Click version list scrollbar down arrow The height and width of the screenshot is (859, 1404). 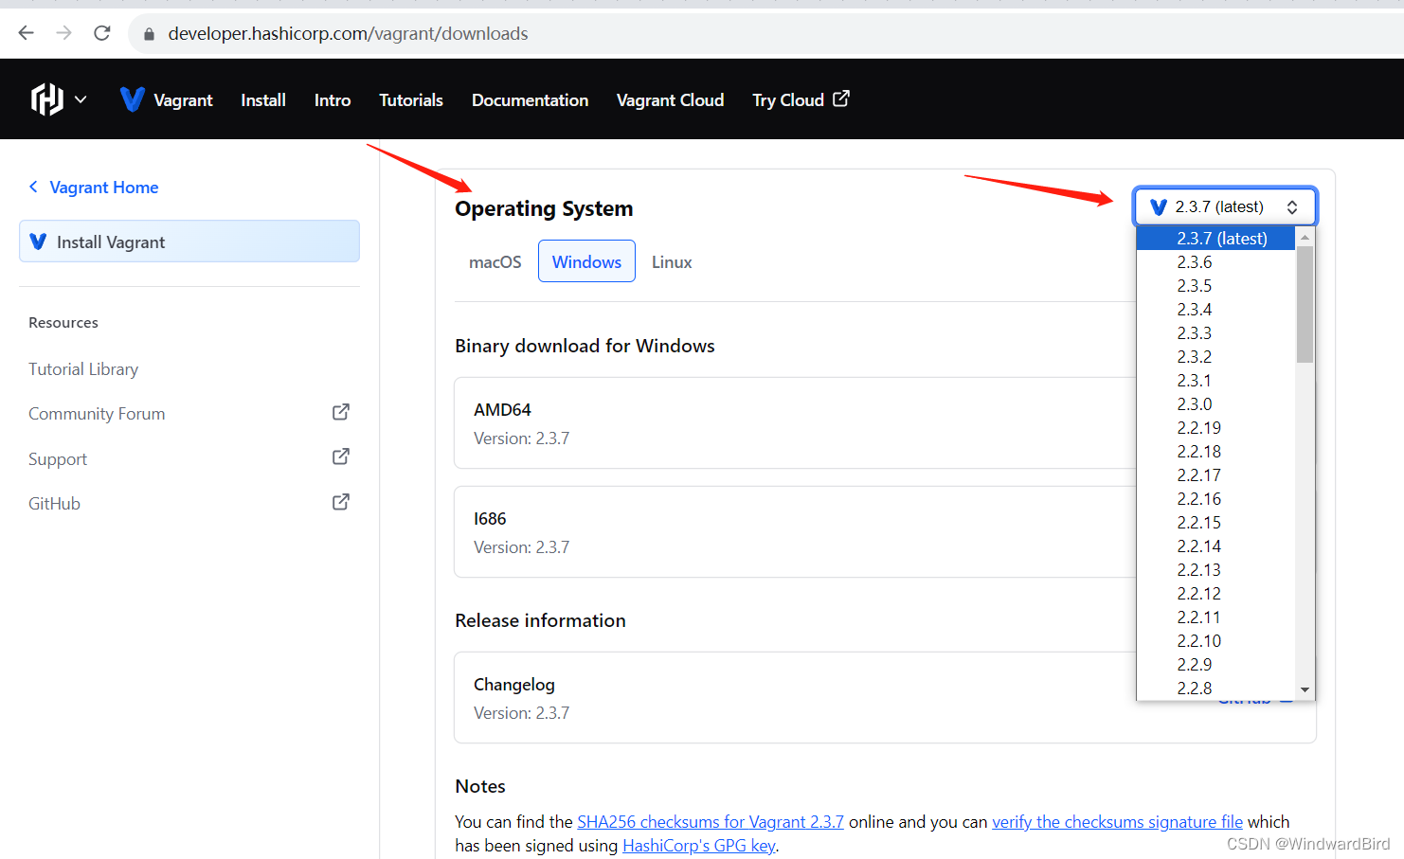click(x=1305, y=689)
